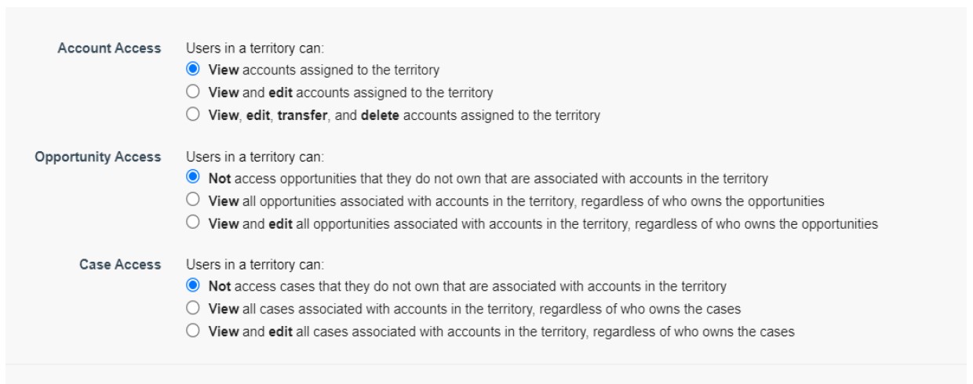Enable View and edit all opportunities radio
This screenshot has width=973, height=384.
click(x=194, y=223)
